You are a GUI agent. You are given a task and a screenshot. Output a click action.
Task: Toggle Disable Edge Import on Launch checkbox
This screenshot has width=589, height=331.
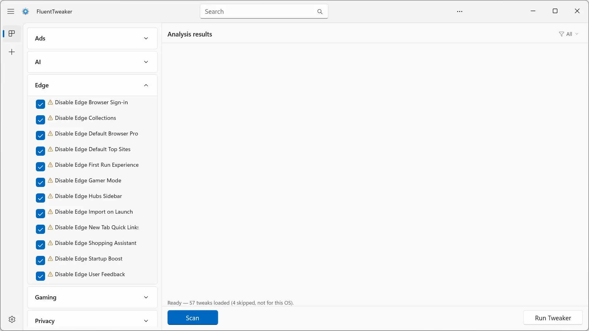(40, 214)
